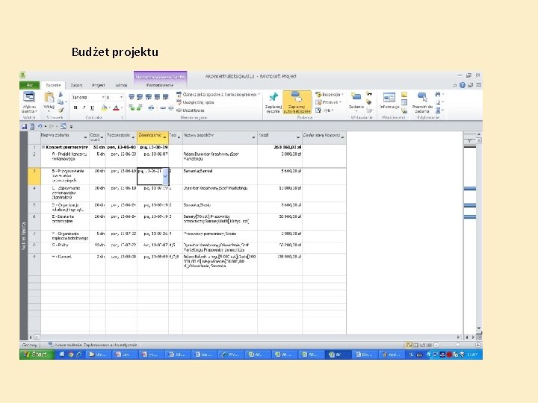The height and width of the screenshot is (403, 538).
Task: Click the 100% complete progress icon
Action: 165,97
